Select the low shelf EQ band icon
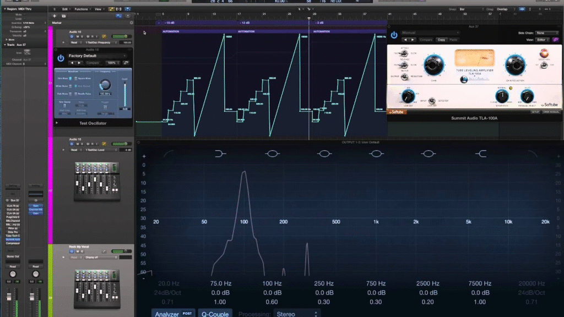Image resolution: width=564 pixels, height=317 pixels. [x=220, y=154]
